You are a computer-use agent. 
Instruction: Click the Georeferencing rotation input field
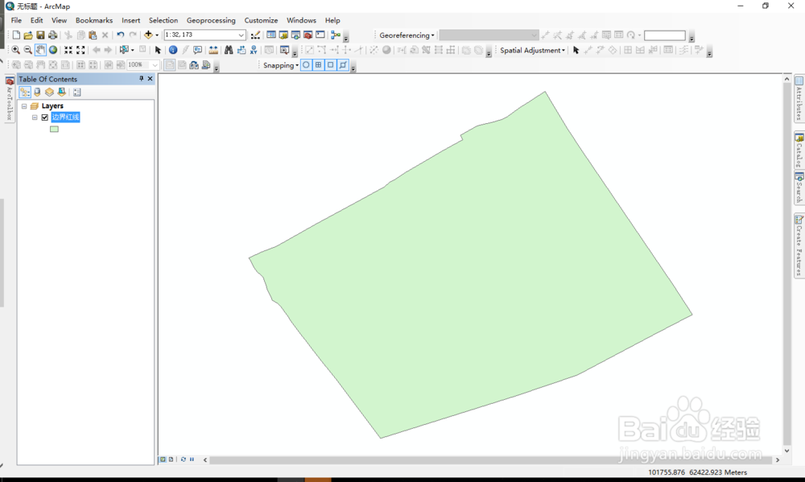tap(665, 35)
